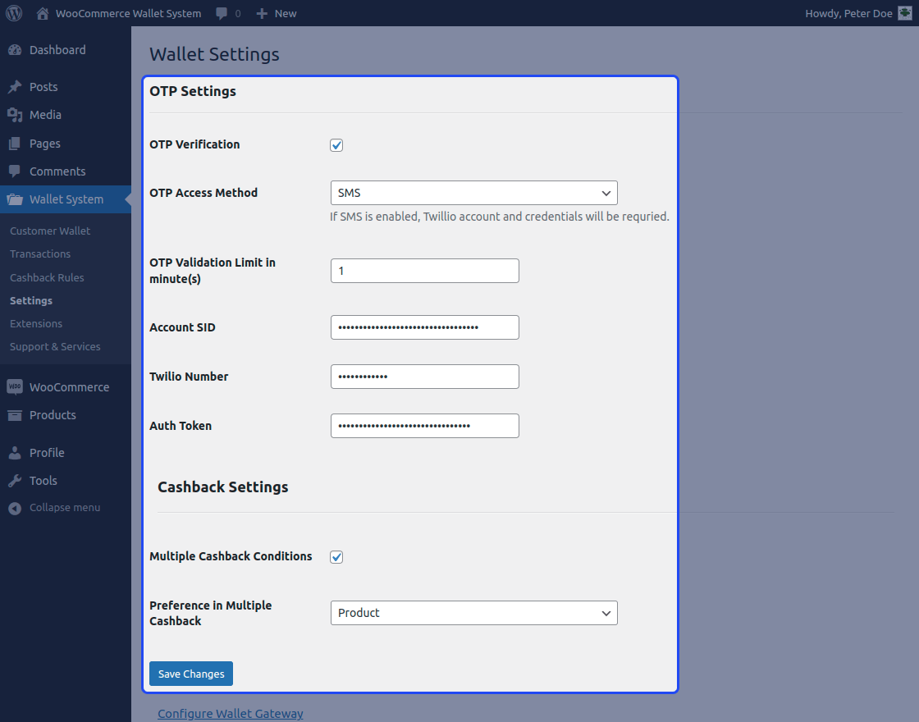The height and width of the screenshot is (722, 919).
Task: Focus the OTP Validation Limit input field
Action: [425, 271]
